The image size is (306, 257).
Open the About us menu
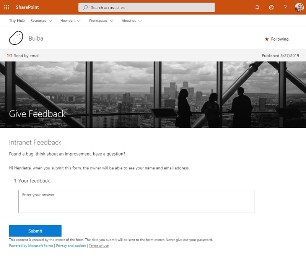pos(132,21)
